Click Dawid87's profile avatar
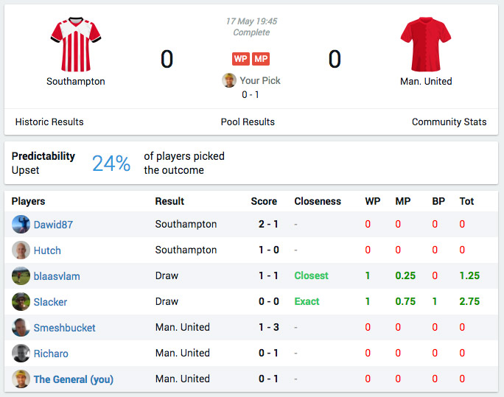The width and height of the screenshot is (504, 397). [x=21, y=224]
